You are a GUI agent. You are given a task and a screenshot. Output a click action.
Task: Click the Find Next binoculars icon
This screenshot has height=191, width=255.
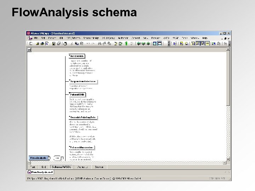point(104,44)
